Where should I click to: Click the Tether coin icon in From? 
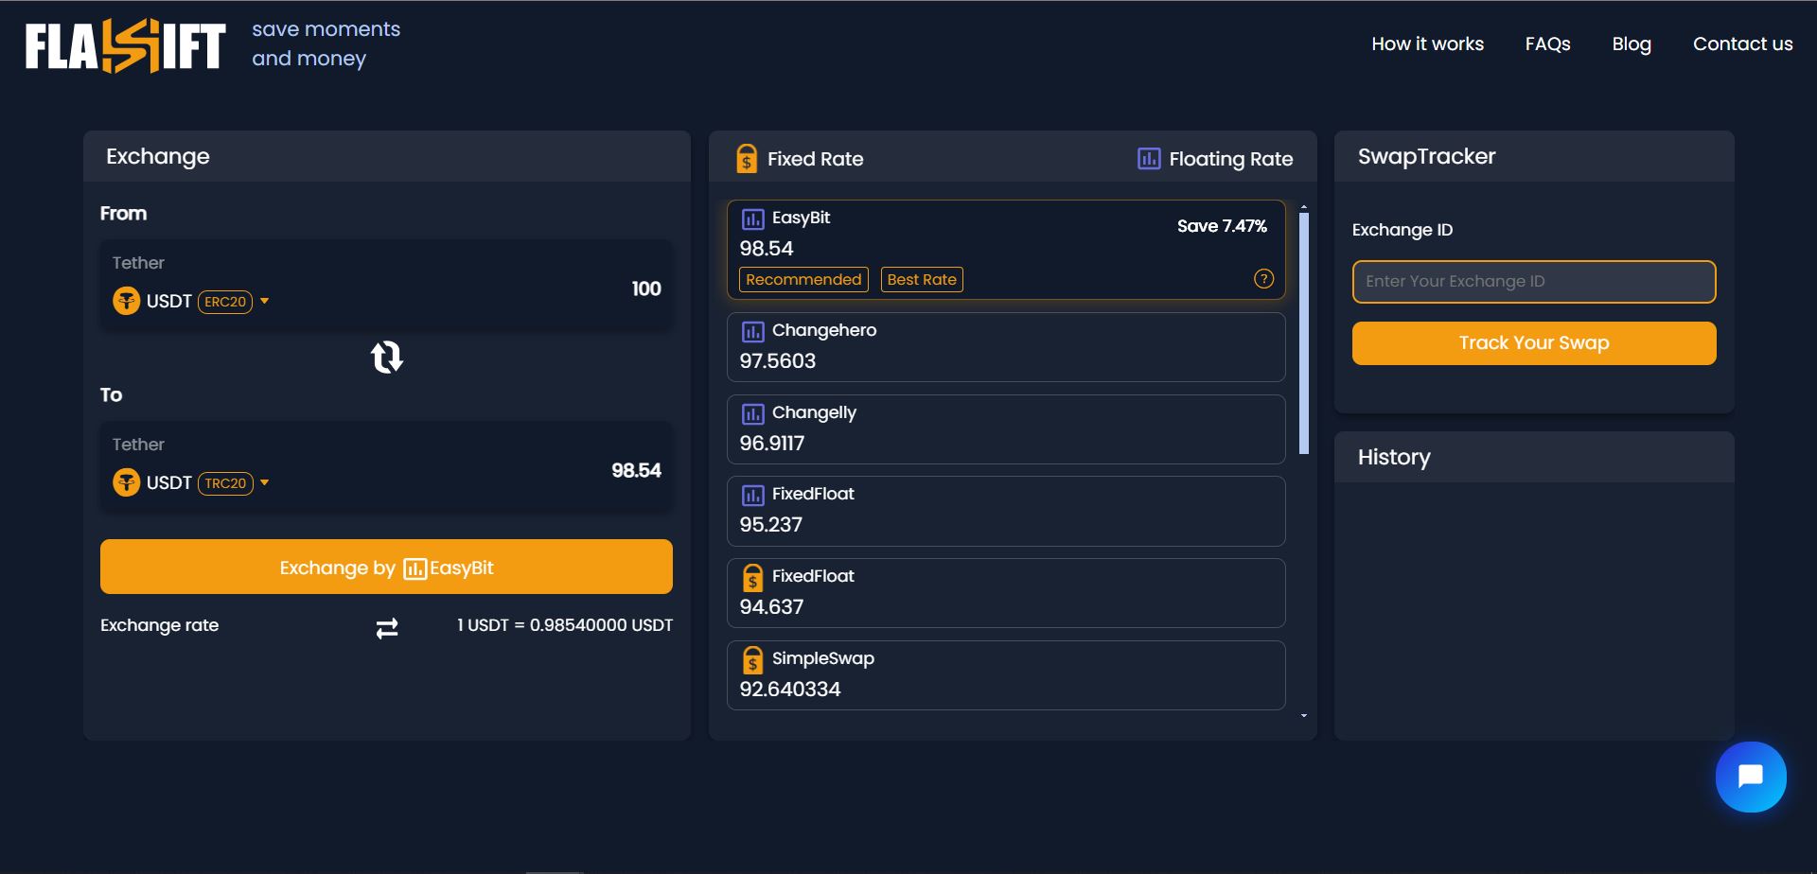coord(126,301)
